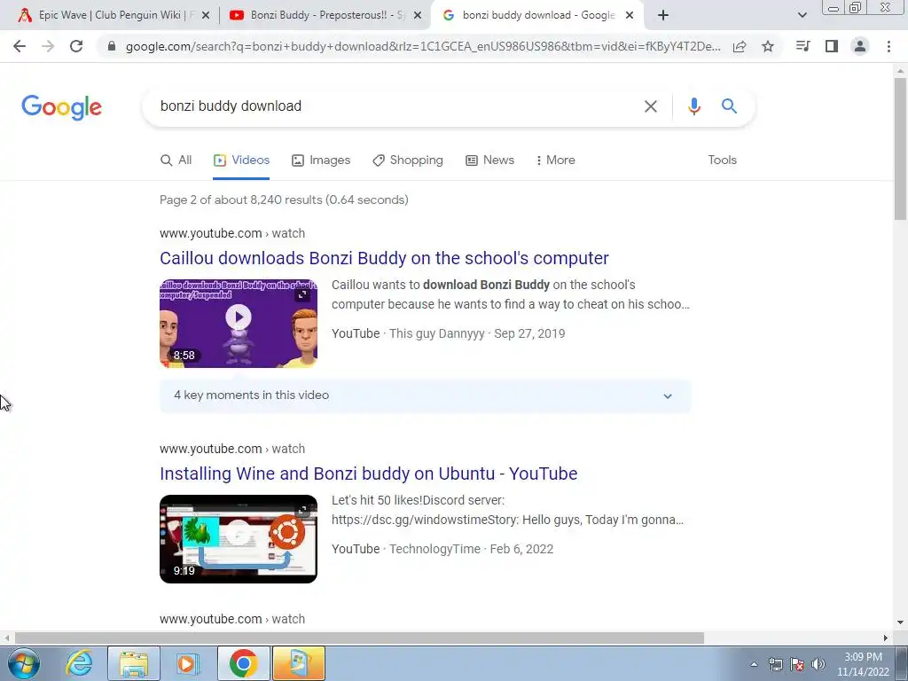Click the scroll down arrow of vertical scrollbar
908x681 pixels.
click(x=900, y=623)
